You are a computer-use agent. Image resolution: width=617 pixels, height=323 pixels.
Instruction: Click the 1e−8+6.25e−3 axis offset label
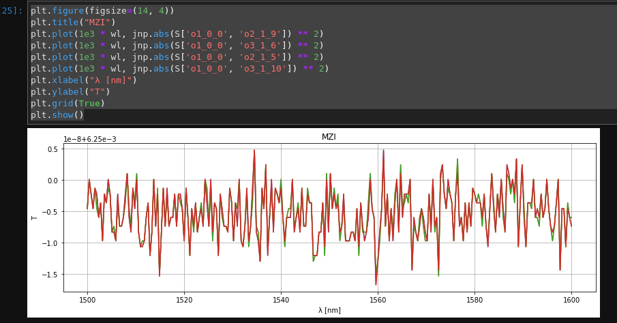pyautogui.click(x=90, y=139)
